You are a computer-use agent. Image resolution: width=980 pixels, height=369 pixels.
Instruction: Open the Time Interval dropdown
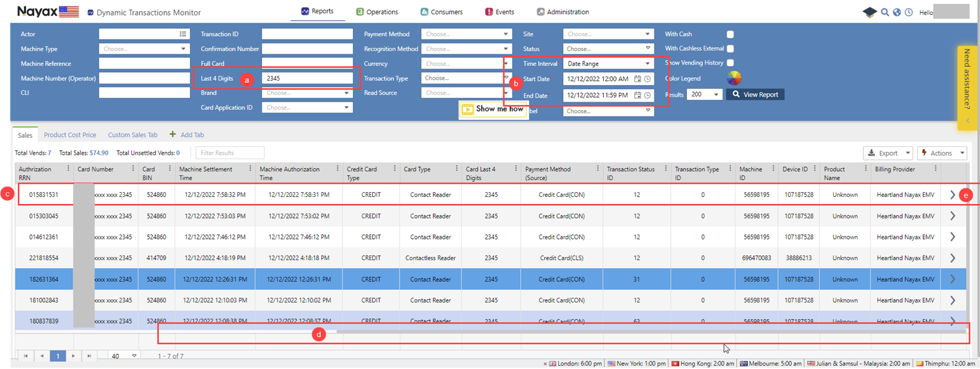608,63
